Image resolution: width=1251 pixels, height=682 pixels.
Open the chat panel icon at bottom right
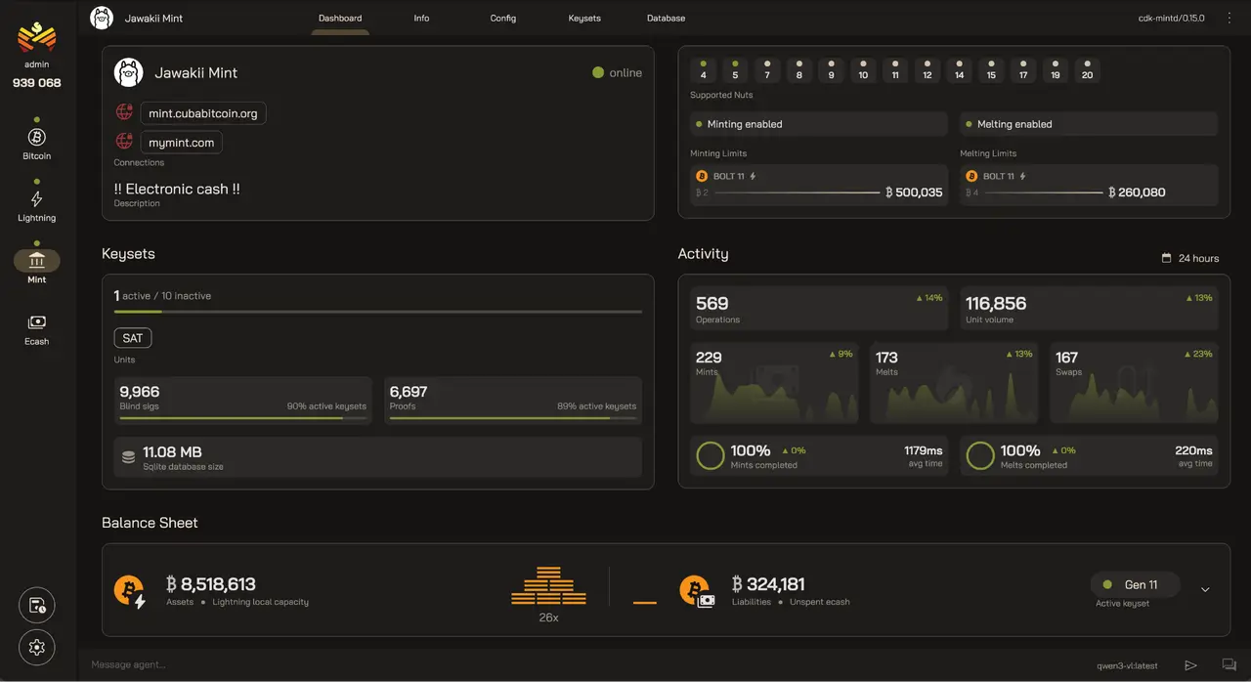(x=1229, y=665)
